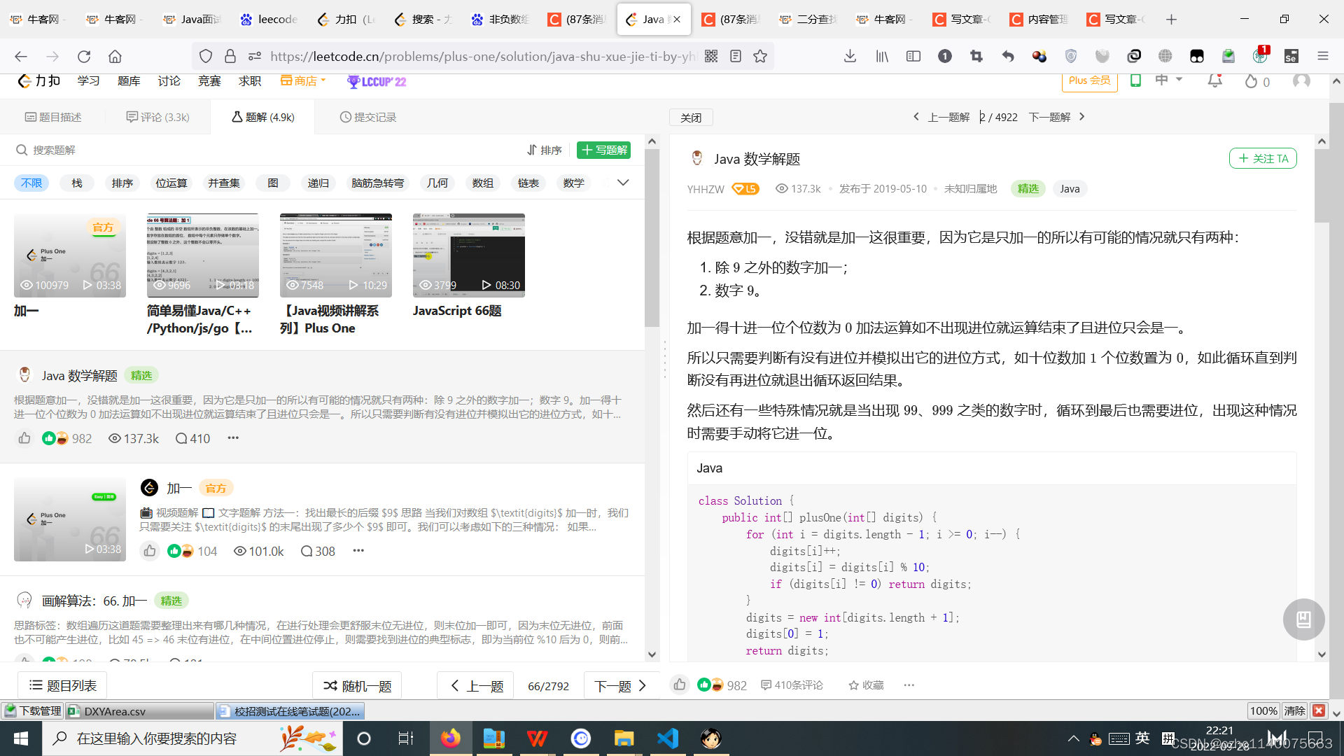This screenshot has height=756, width=1344.
Task: Go to browser home page icon
Action: (115, 57)
